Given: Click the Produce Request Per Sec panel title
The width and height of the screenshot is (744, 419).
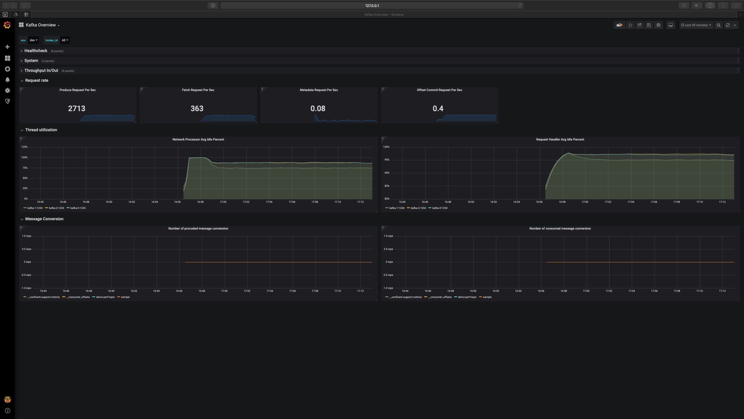Looking at the screenshot, I should (78, 90).
